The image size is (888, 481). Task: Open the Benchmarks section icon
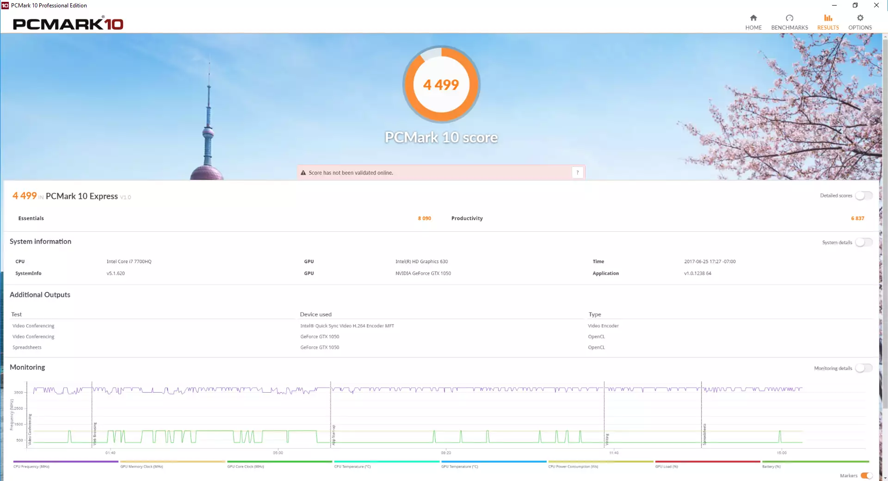click(789, 18)
